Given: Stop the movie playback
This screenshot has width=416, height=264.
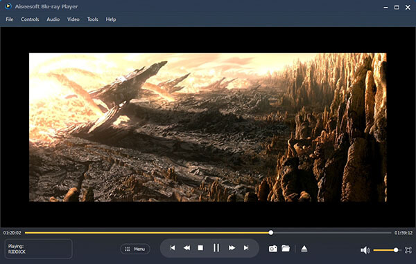Looking at the screenshot, I should [200, 248].
